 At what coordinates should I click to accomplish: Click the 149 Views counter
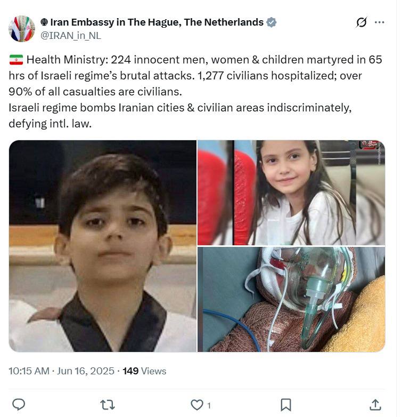pos(144,371)
